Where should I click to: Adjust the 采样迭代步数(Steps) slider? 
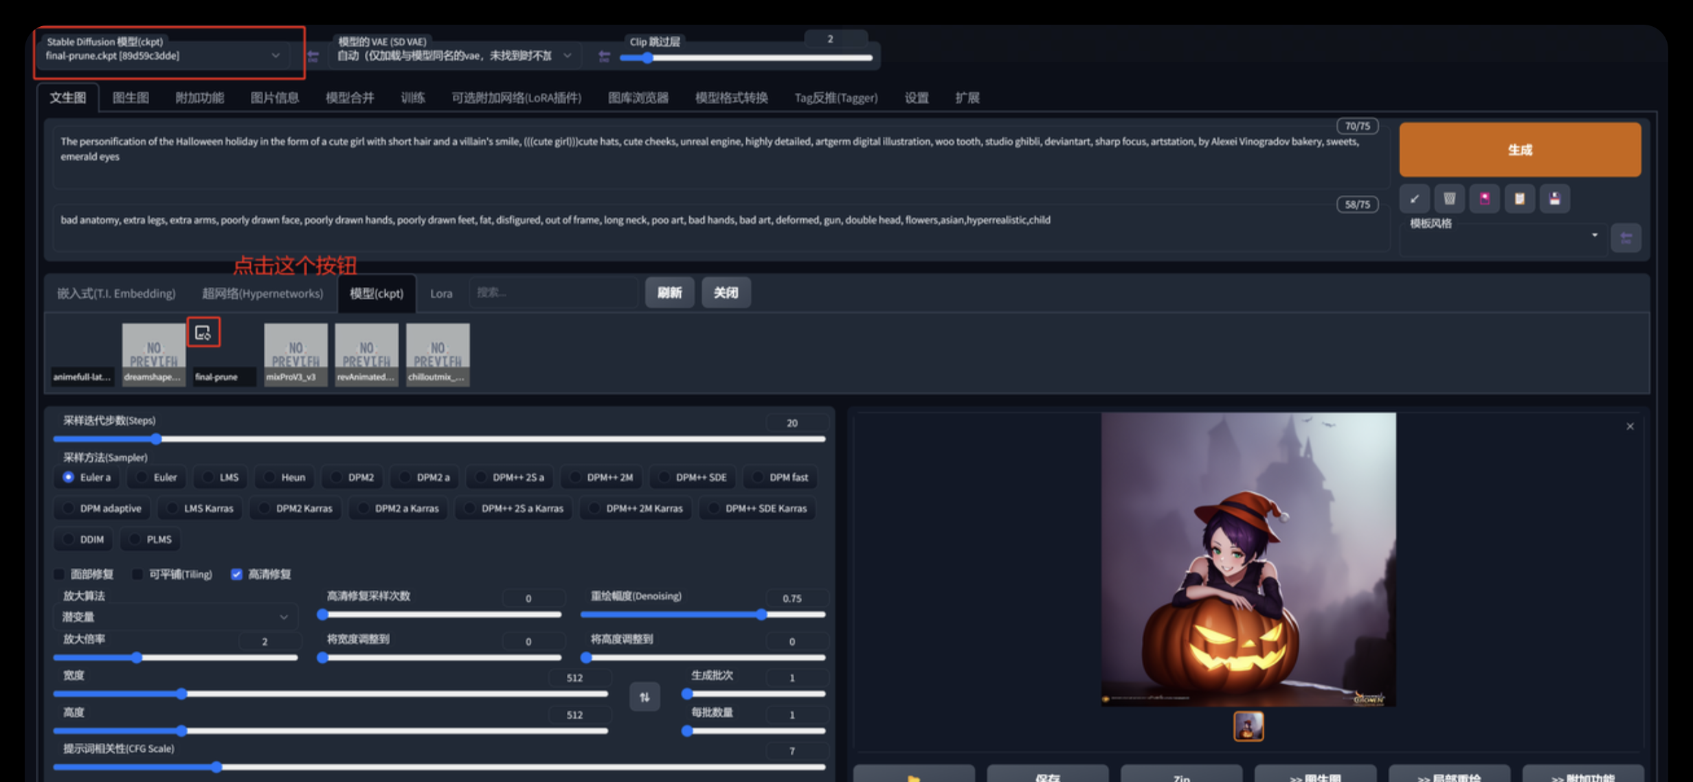click(439, 439)
